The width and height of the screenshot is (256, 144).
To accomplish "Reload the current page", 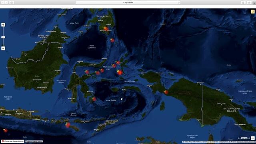I will click(179, 3).
